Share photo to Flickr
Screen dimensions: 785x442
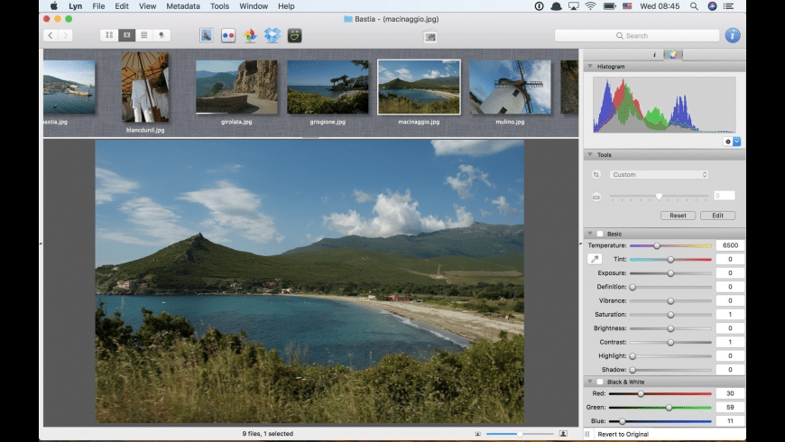(x=228, y=35)
